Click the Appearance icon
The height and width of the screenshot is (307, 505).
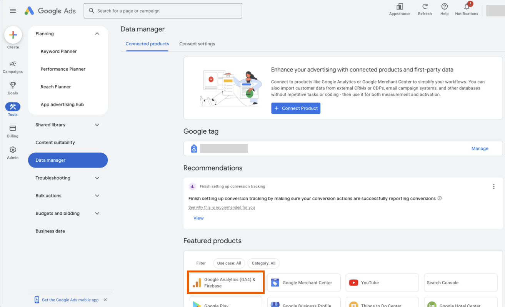coord(400,7)
